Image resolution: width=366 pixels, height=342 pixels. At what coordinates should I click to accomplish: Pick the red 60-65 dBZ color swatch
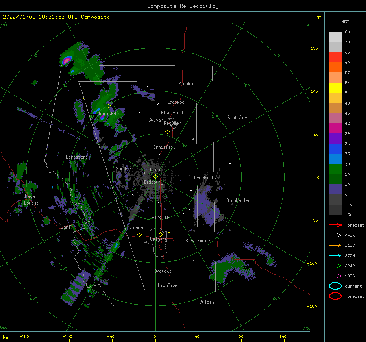click(335, 57)
